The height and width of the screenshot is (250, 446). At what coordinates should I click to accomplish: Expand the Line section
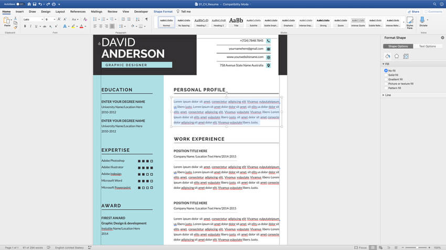pos(384,95)
